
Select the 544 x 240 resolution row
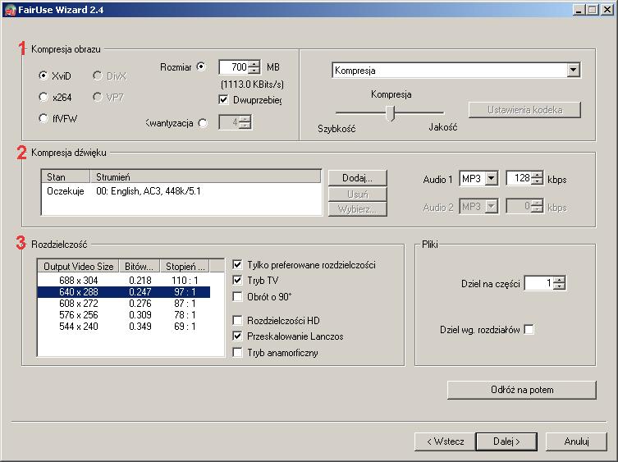(x=124, y=326)
